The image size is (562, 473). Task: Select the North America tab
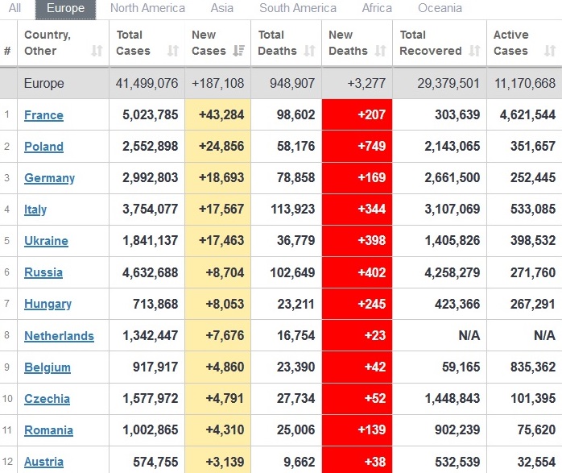(147, 8)
